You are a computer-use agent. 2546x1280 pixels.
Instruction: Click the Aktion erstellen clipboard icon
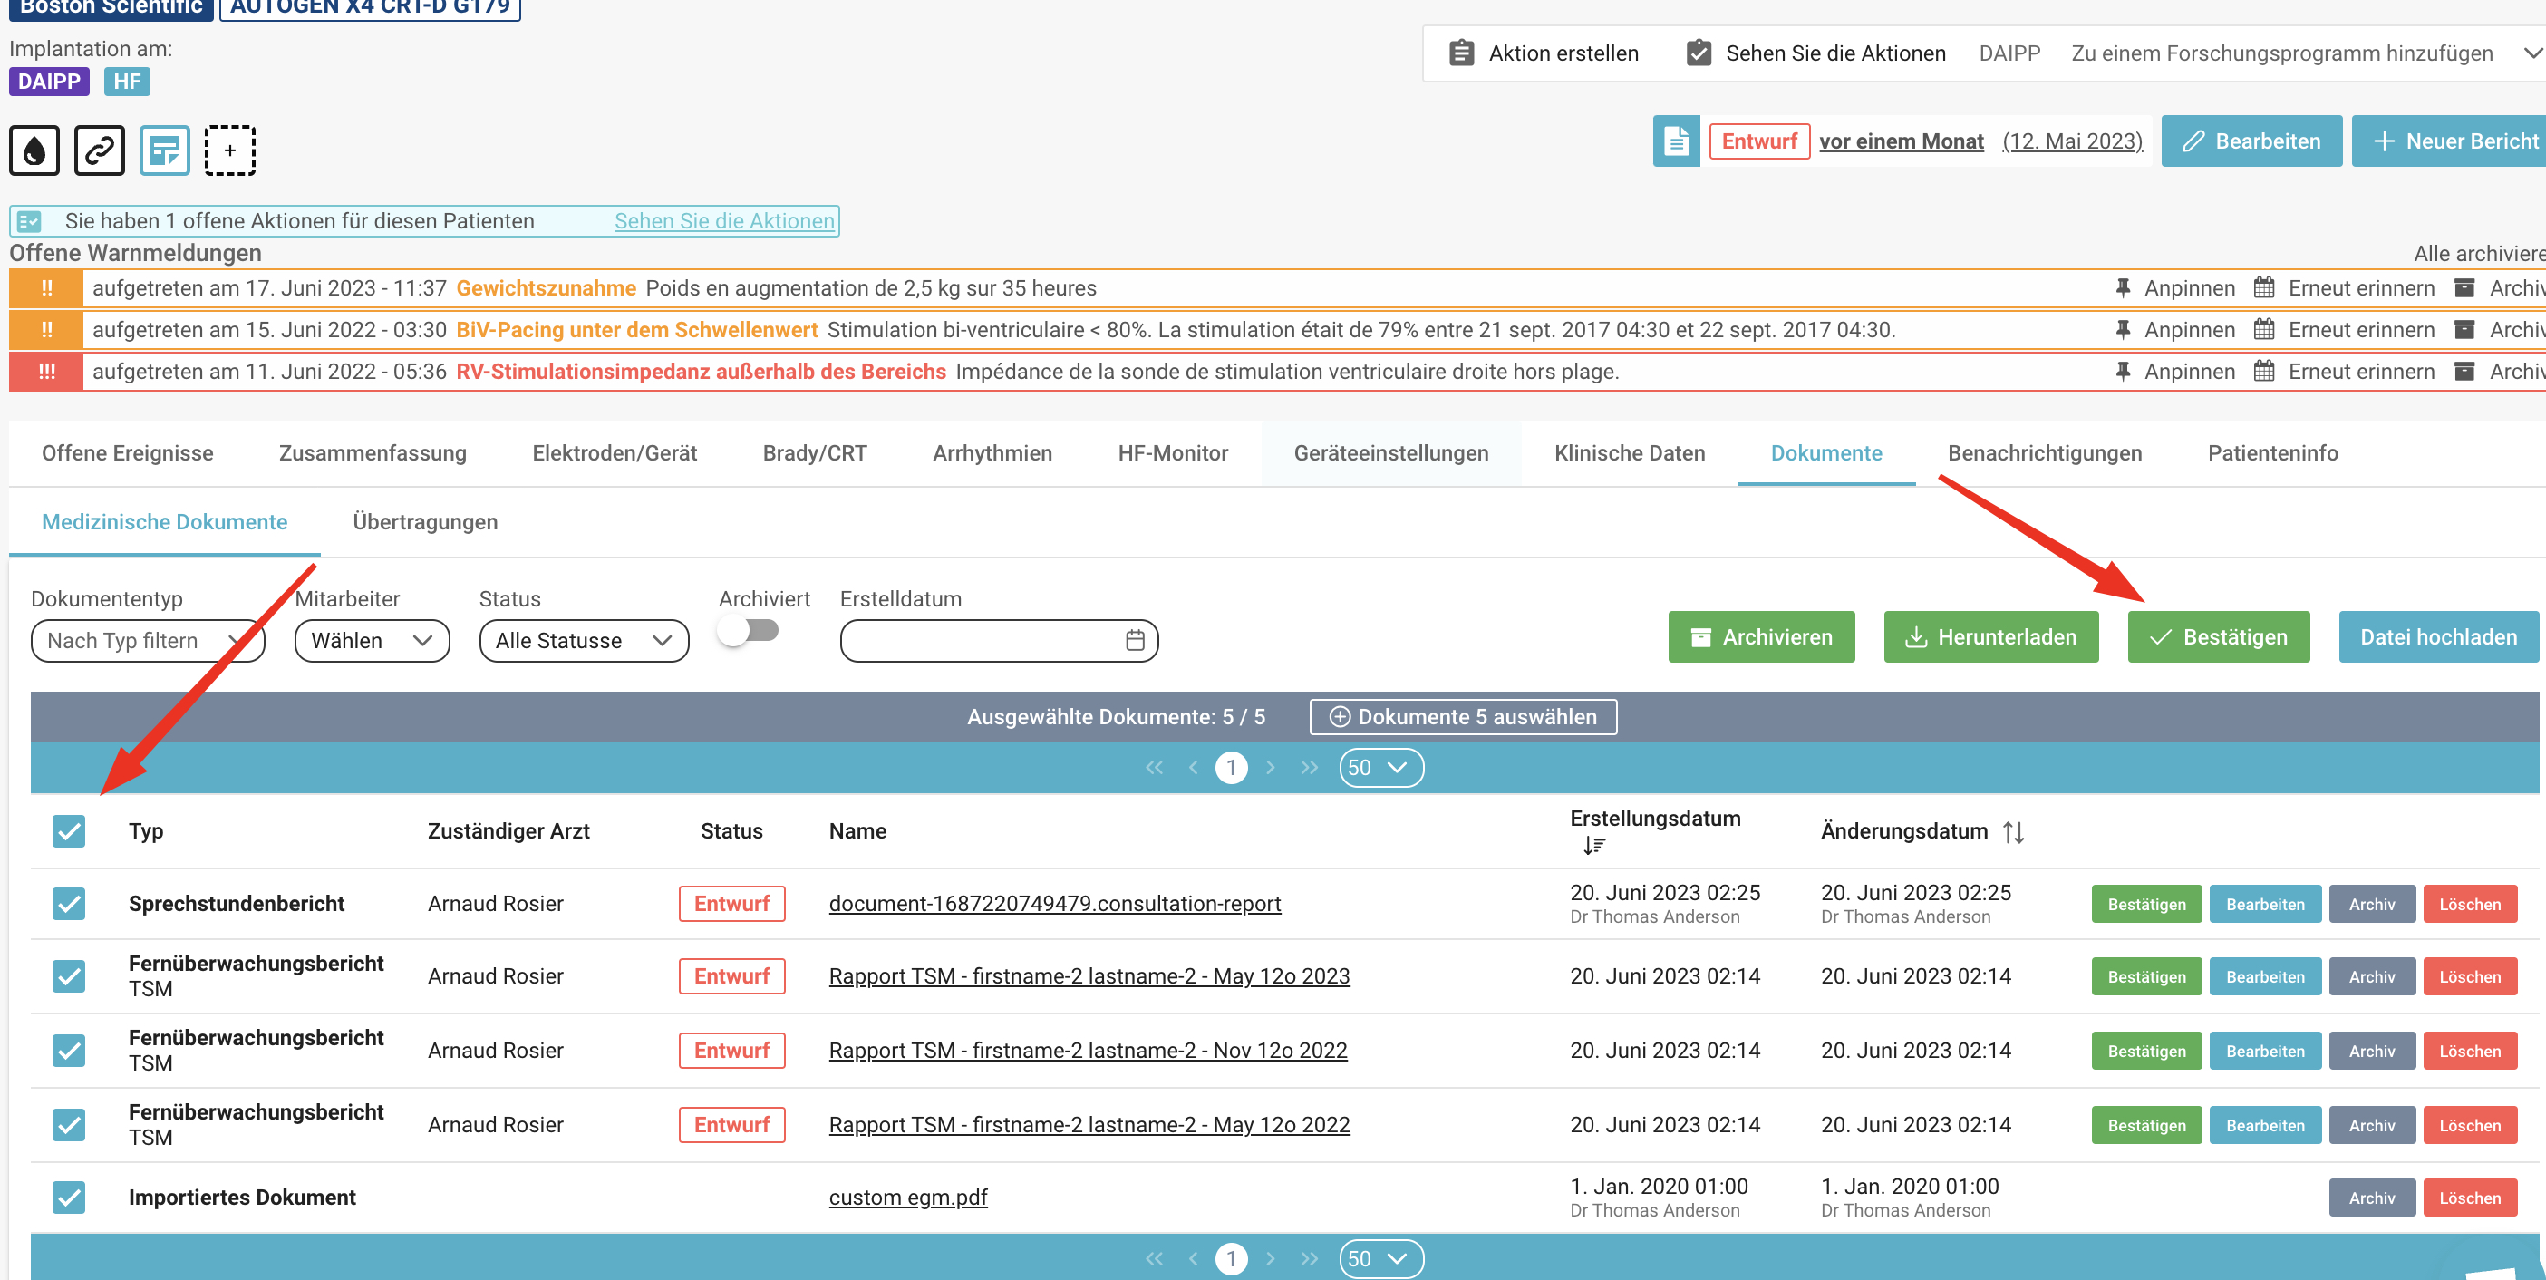tap(1461, 53)
